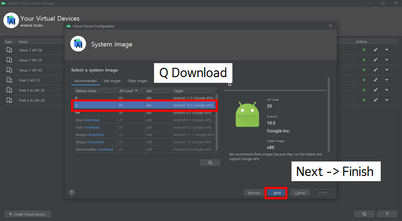The image size is (402, 221).
Task: Click the Pixel 2 API 25 device type icon
Action: tap(9, 80)
